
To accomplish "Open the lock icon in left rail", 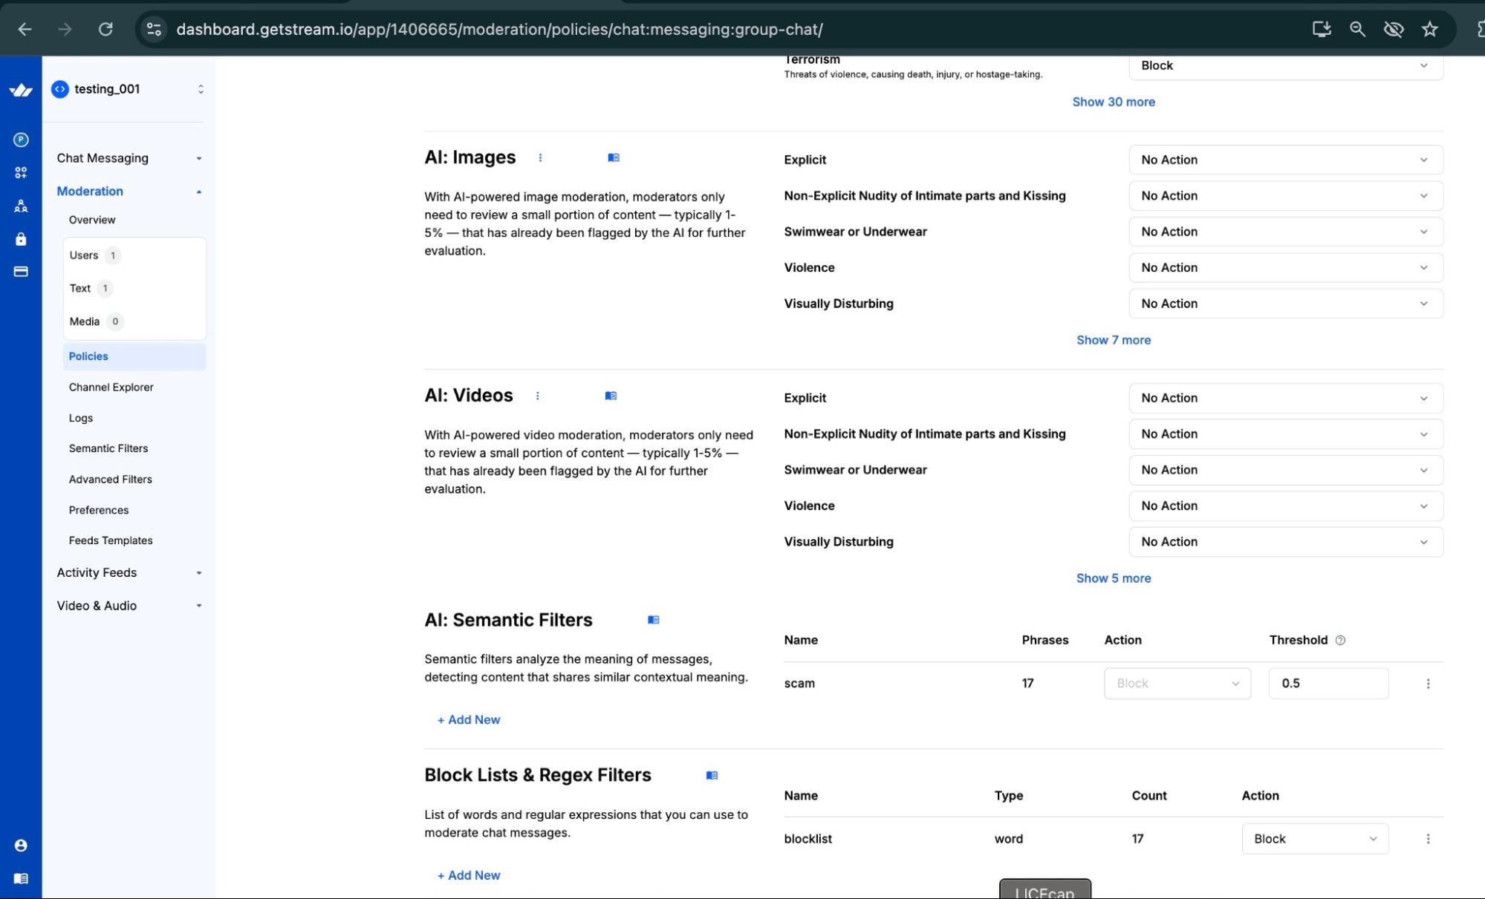I will 21,239.
